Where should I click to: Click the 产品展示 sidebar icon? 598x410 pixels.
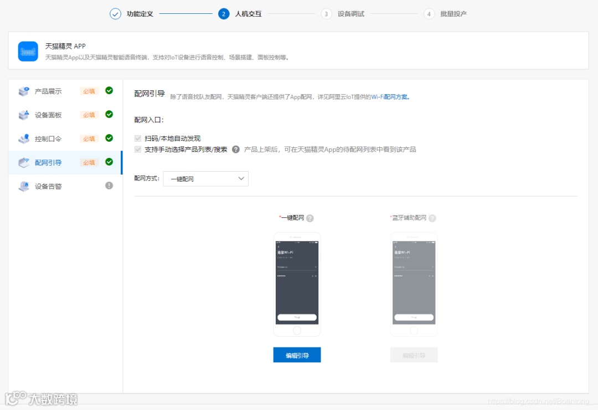tap(24, 91)
